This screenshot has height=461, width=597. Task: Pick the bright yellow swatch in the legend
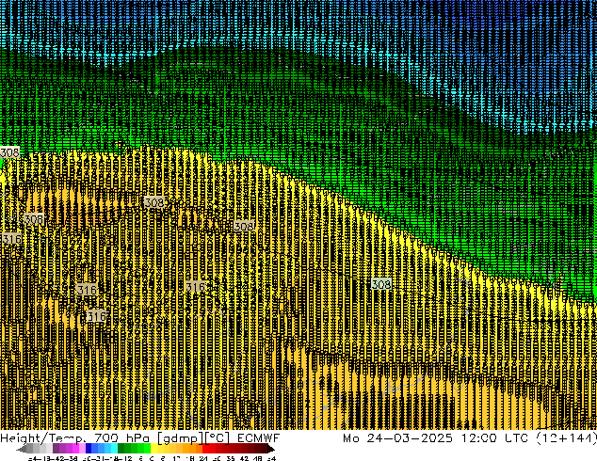(153, 449)
